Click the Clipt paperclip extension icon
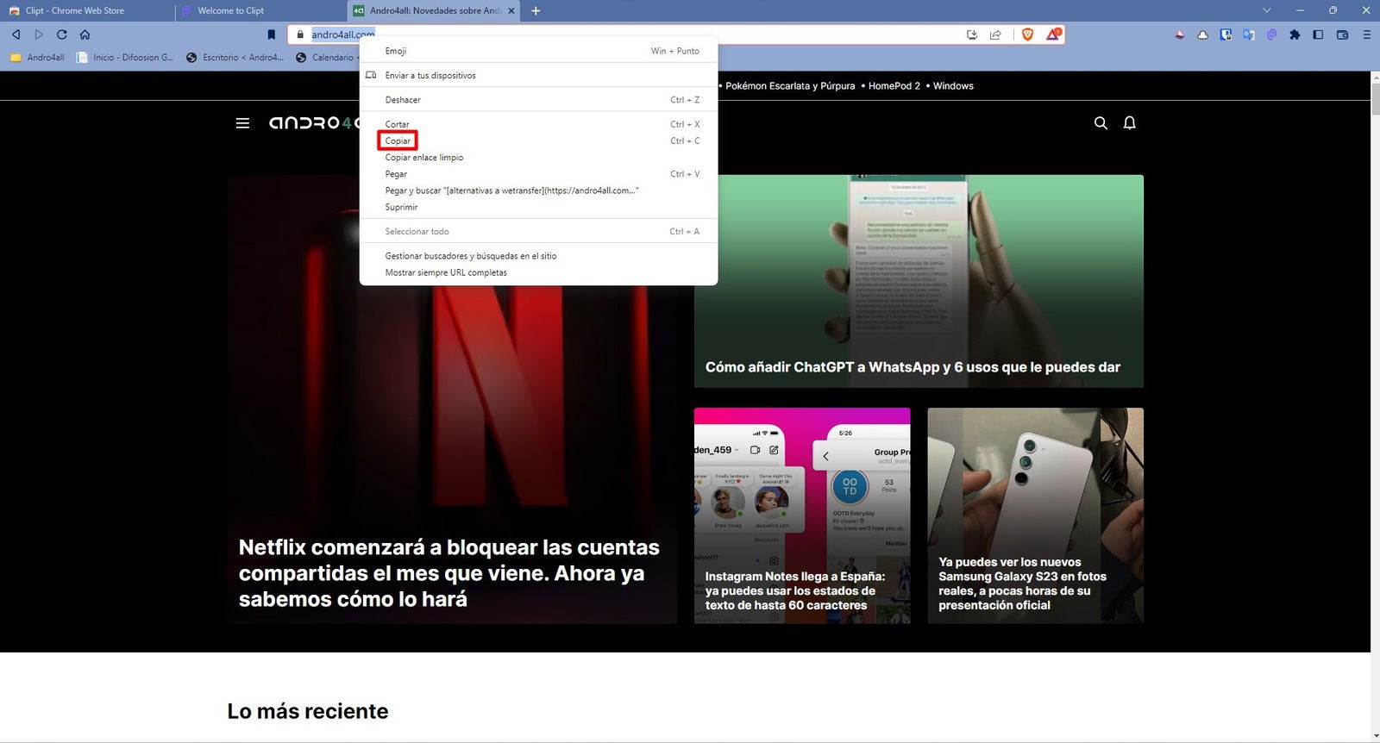 pos(1271,34)
